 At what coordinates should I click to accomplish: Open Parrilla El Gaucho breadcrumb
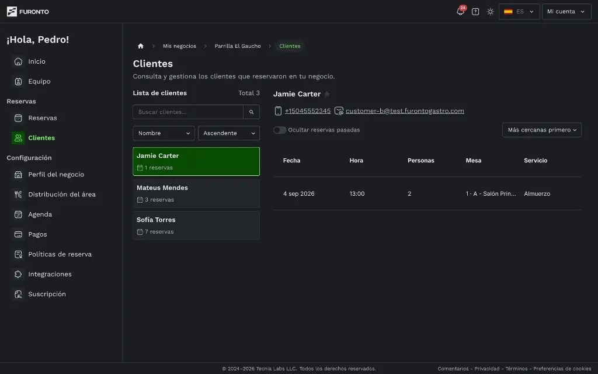[238, 46]
